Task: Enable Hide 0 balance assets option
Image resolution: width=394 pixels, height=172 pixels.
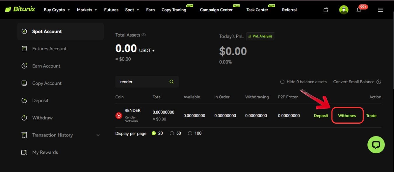Action: pos(282,82)
